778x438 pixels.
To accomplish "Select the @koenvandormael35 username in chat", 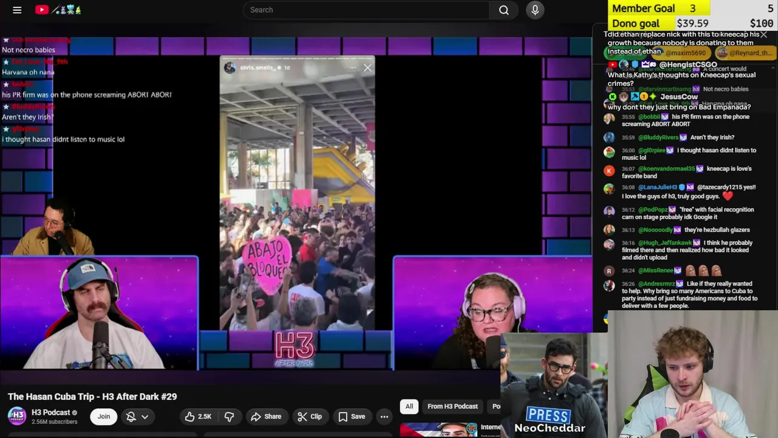I will [x=666, y=169].
